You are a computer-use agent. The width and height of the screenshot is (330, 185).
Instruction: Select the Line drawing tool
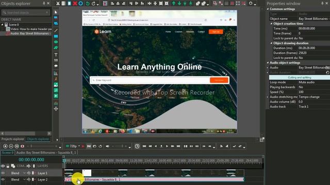click(x=56, y=31)
